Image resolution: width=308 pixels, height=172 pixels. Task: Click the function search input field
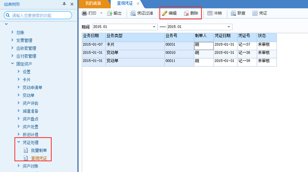pyautogui.click(x=38, y=15)
